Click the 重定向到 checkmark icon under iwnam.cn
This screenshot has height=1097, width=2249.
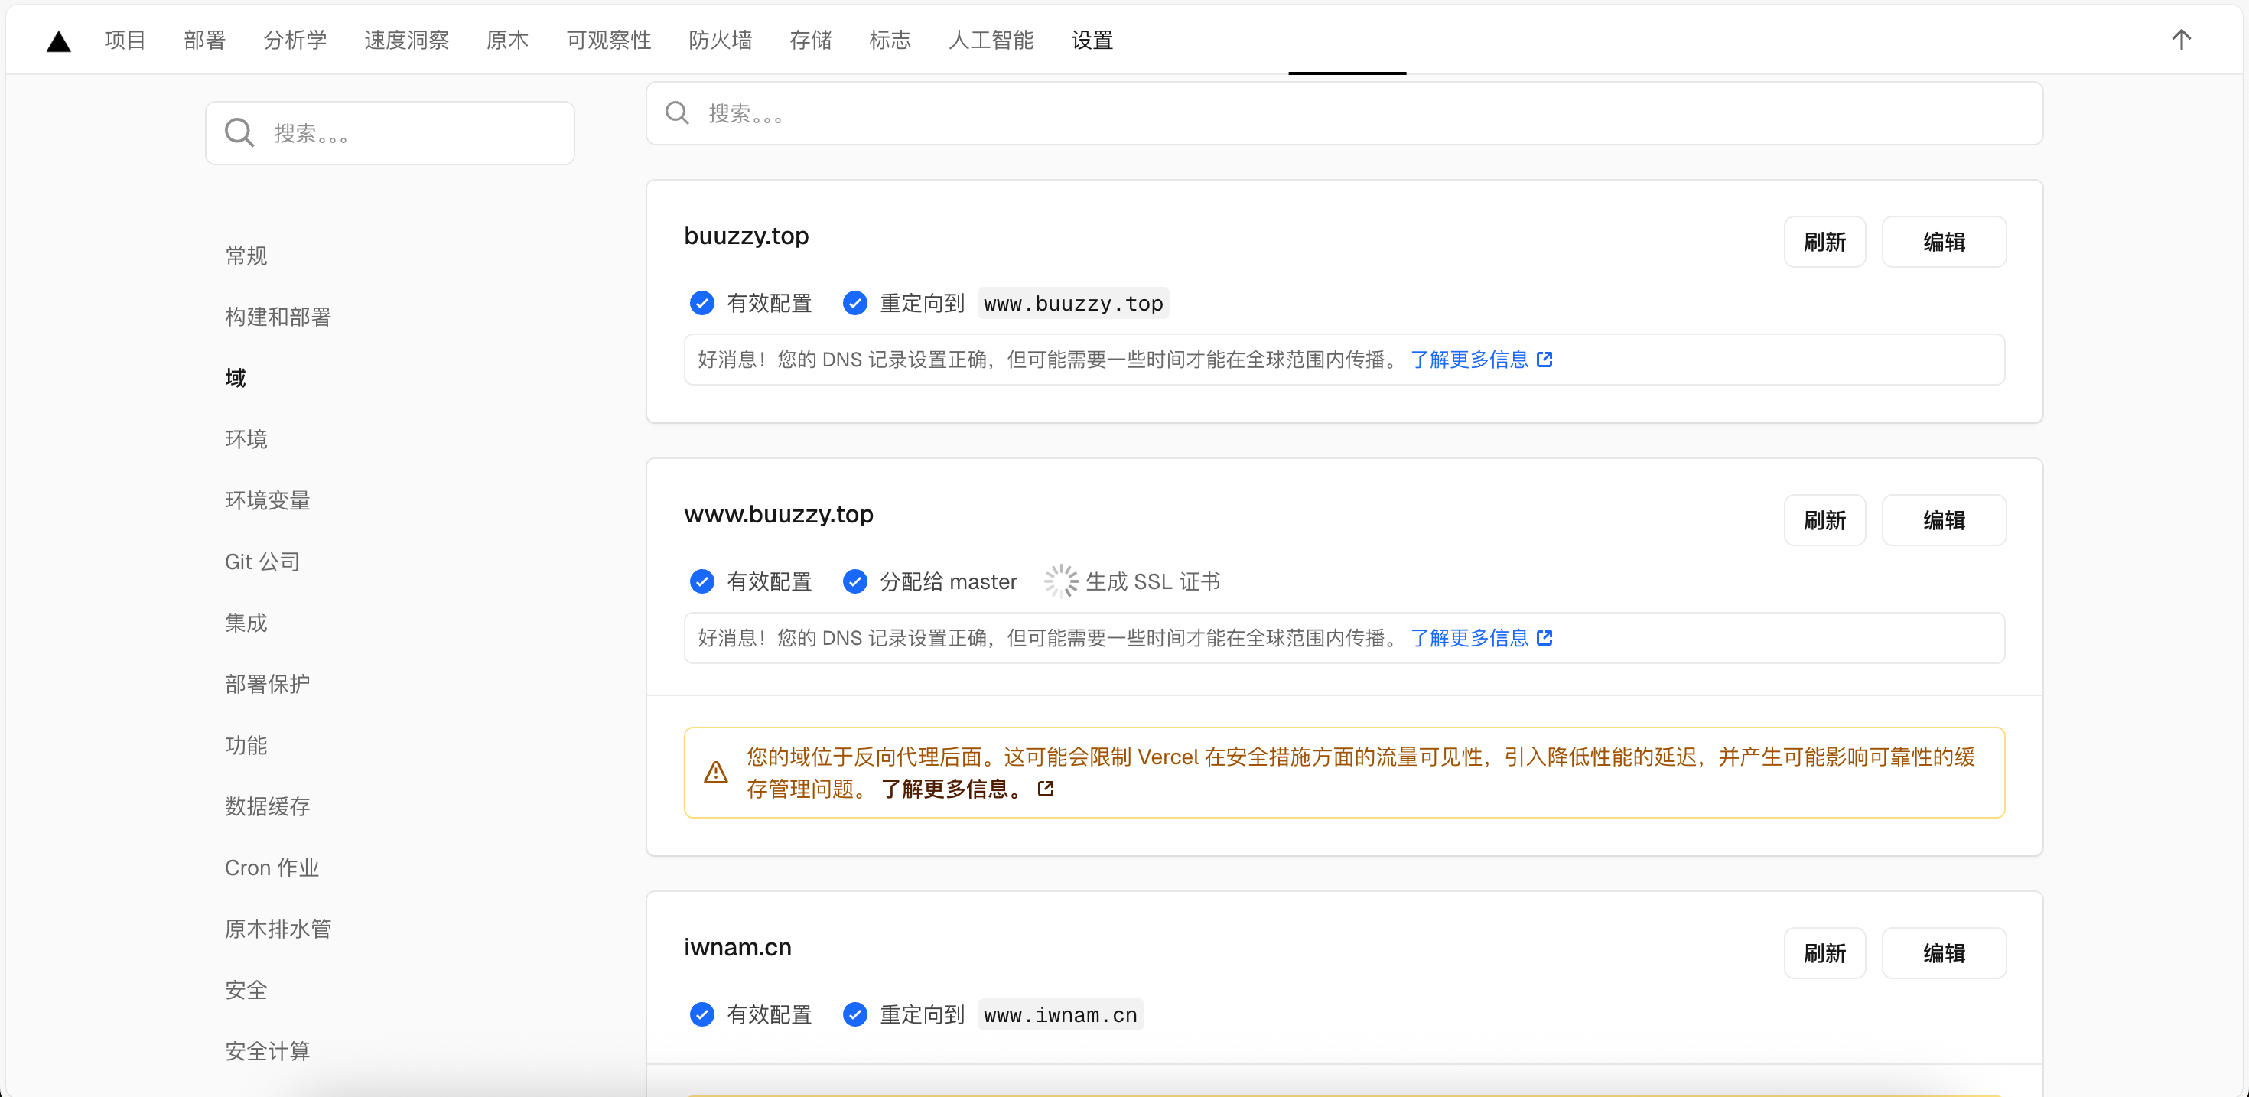854,1015
